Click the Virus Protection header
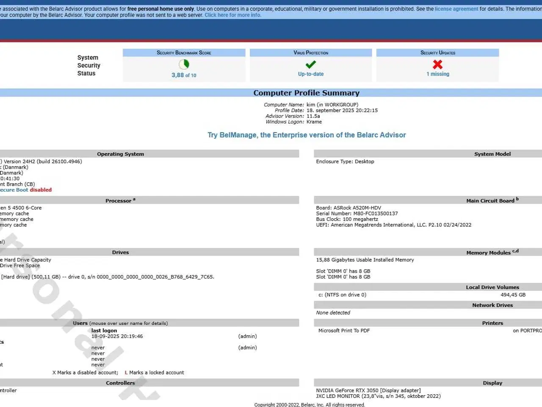 point(311,53)
